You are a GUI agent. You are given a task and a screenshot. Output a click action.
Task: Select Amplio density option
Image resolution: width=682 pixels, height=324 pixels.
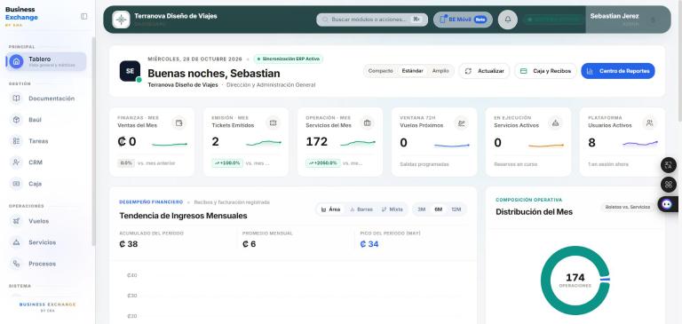coord(440,71)
